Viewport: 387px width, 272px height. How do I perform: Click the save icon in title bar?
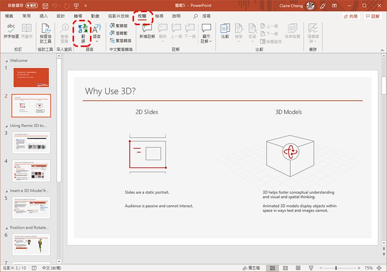[x=45, y=6]
